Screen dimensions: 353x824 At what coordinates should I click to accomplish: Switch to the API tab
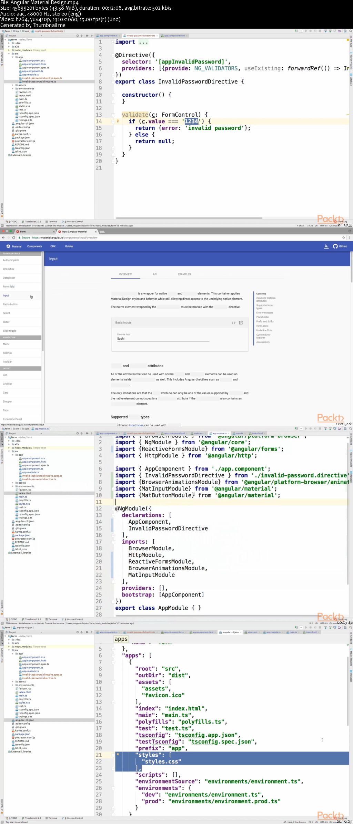[155, 274]
